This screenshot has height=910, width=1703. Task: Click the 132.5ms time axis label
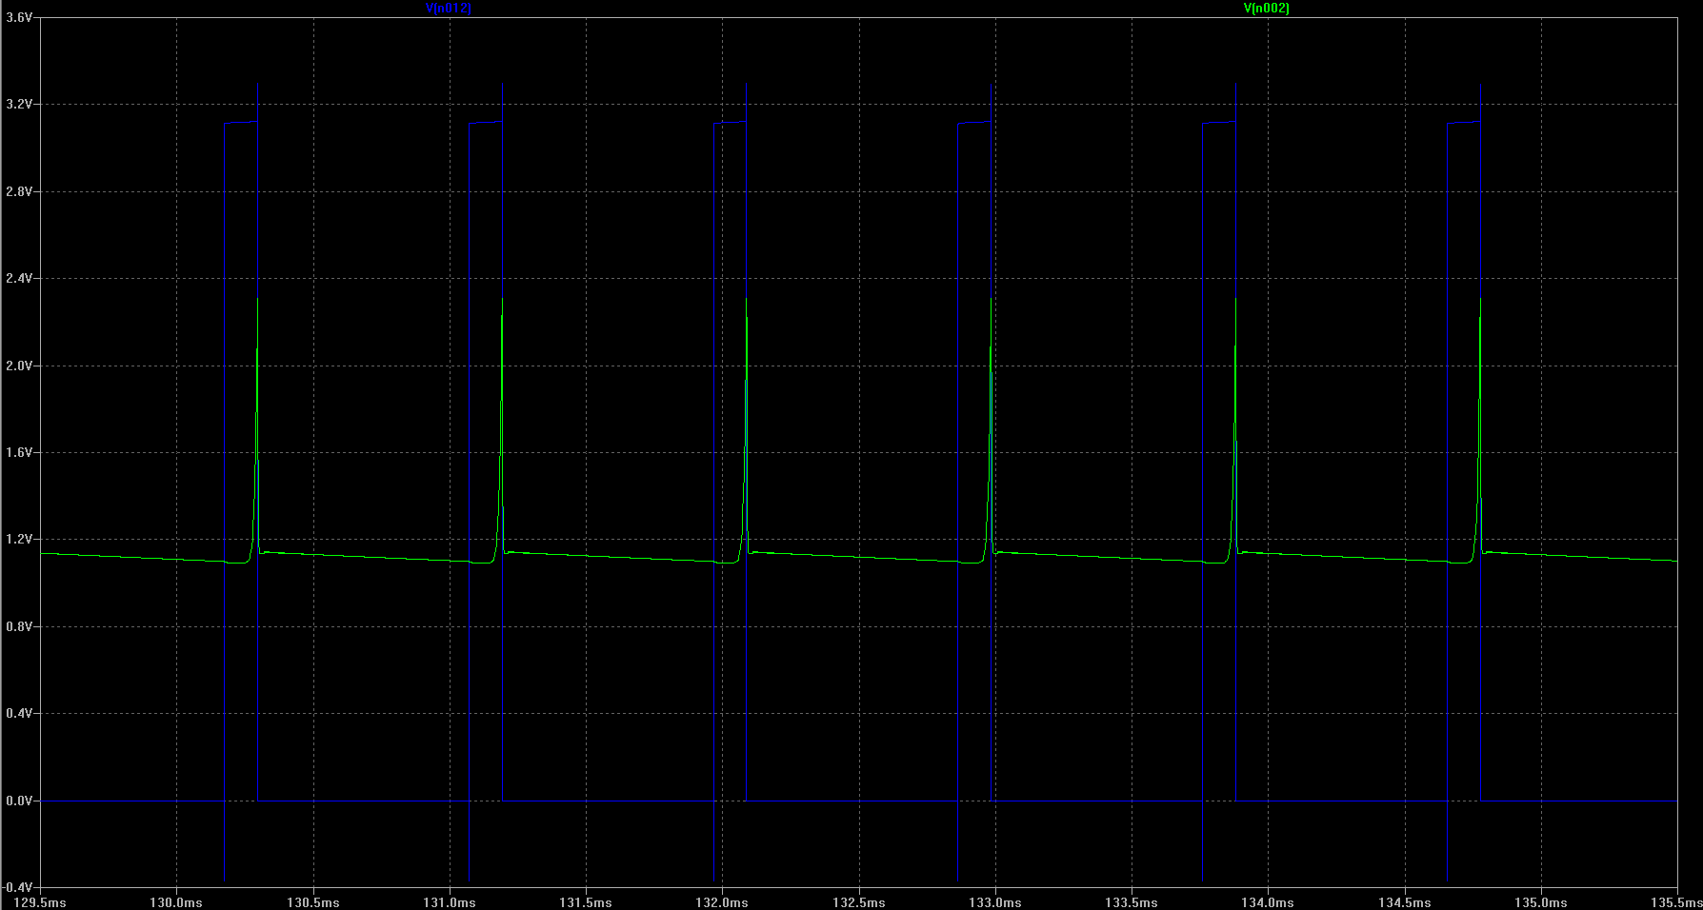pyautogui.click(x=859, y=902)
